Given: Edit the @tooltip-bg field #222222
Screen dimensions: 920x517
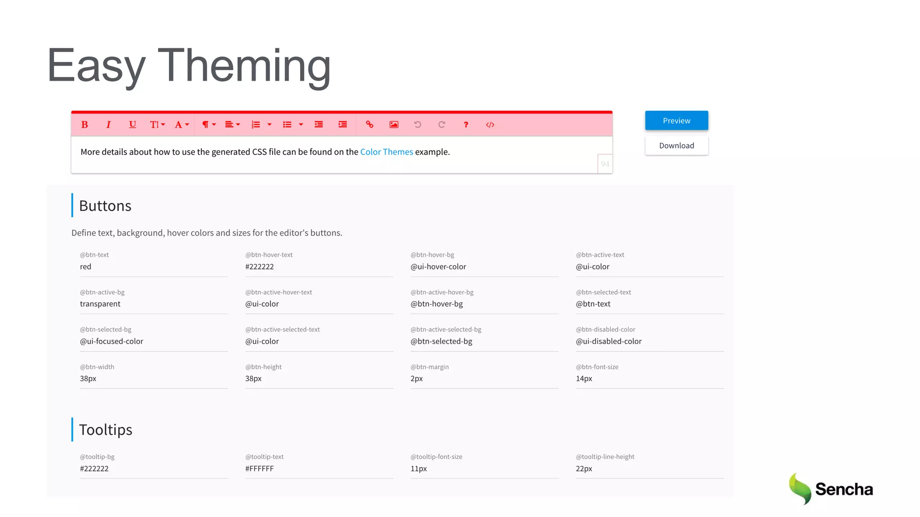Looking at the screenshot, I should coord(154,469).
